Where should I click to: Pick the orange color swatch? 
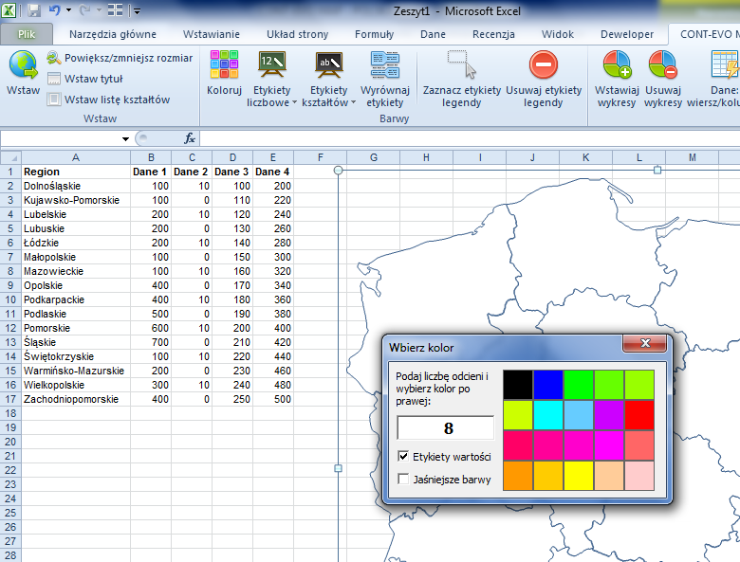pos(518,476)
